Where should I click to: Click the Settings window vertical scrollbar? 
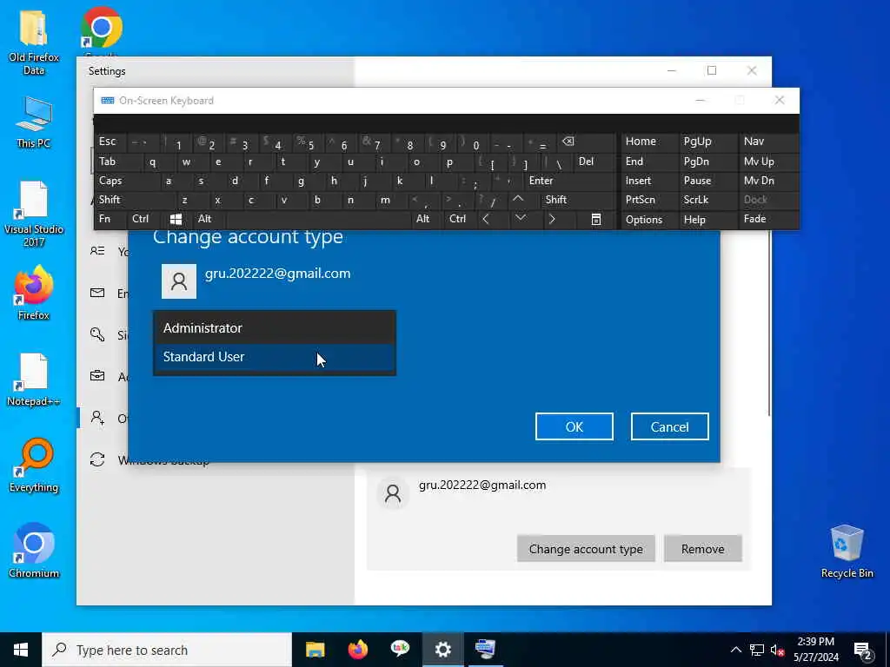point(769,323)
